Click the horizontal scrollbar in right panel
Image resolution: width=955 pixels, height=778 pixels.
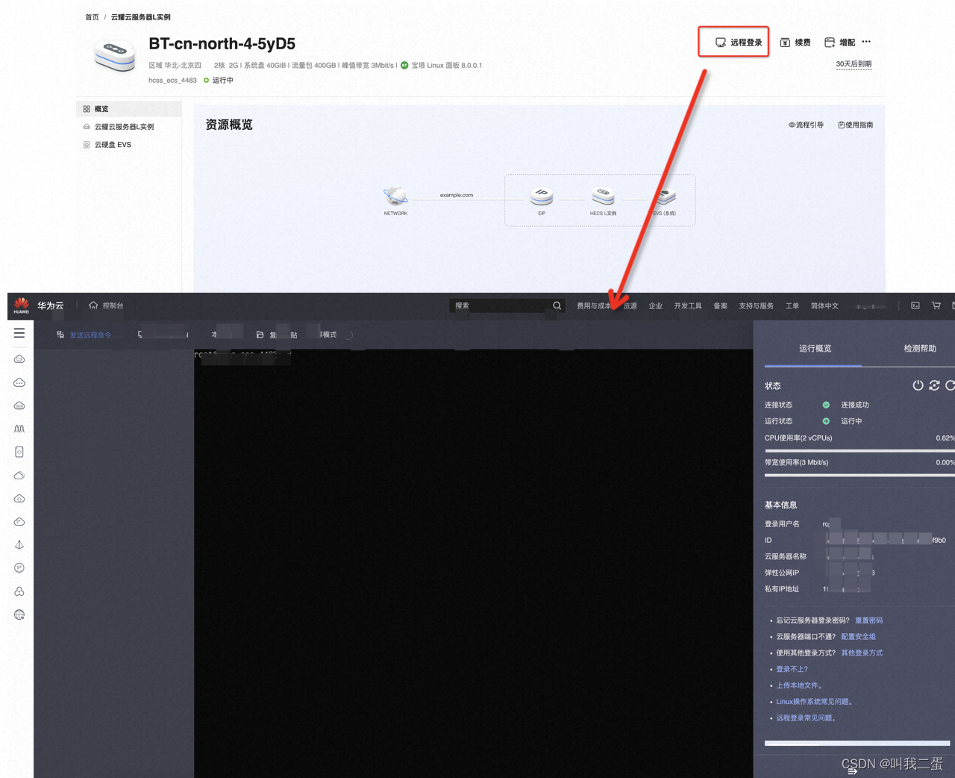point(857,744)
